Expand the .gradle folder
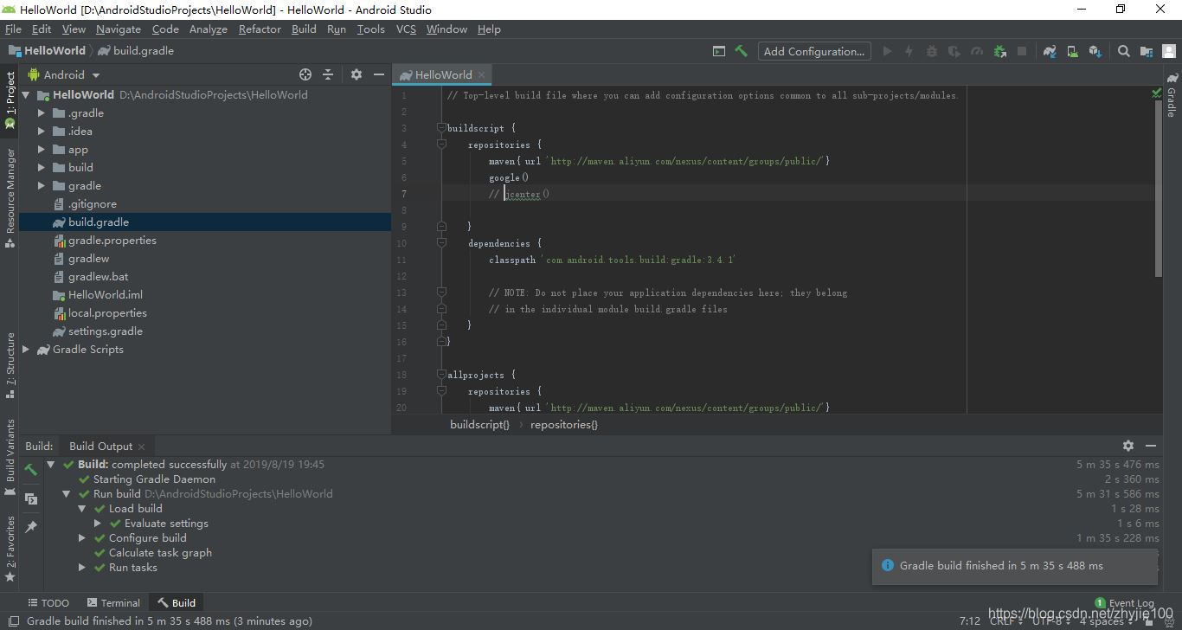This screenshot has height=630, width=1182. pos(41,113)
